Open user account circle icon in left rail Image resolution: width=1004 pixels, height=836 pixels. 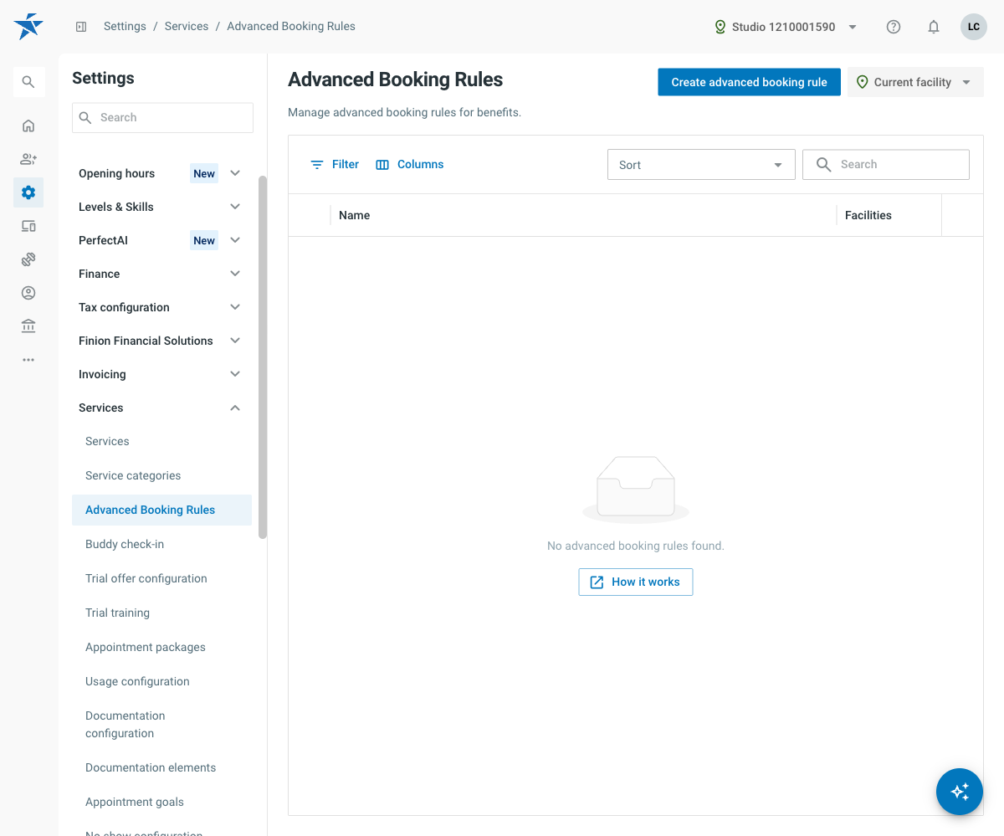pos(28,293)
